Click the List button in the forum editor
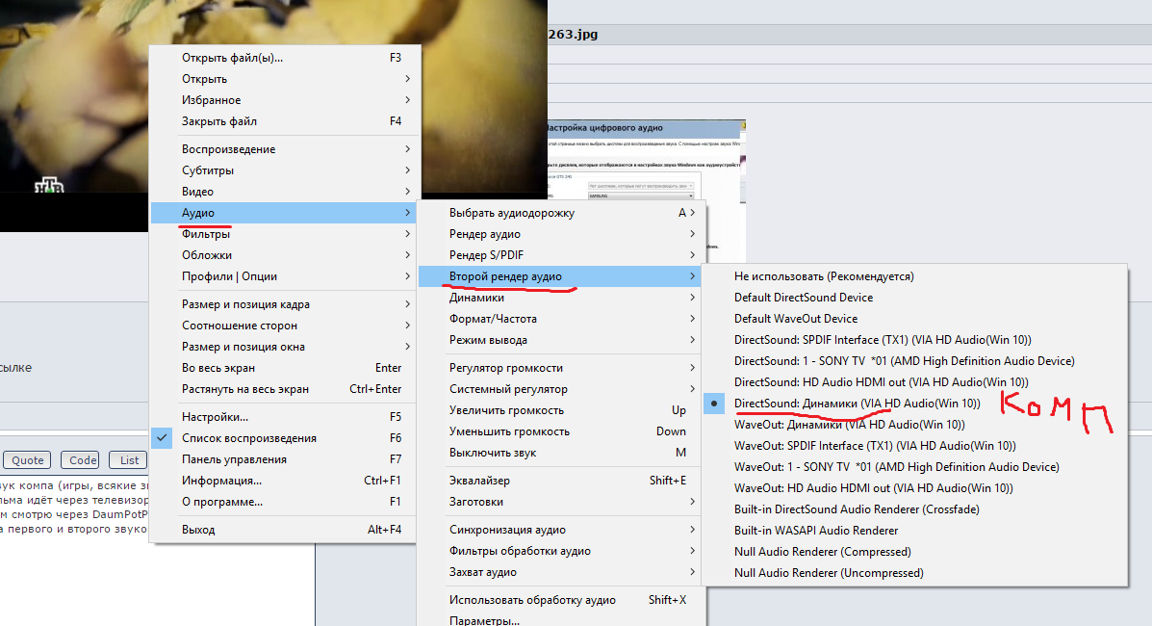 [129, 460]
